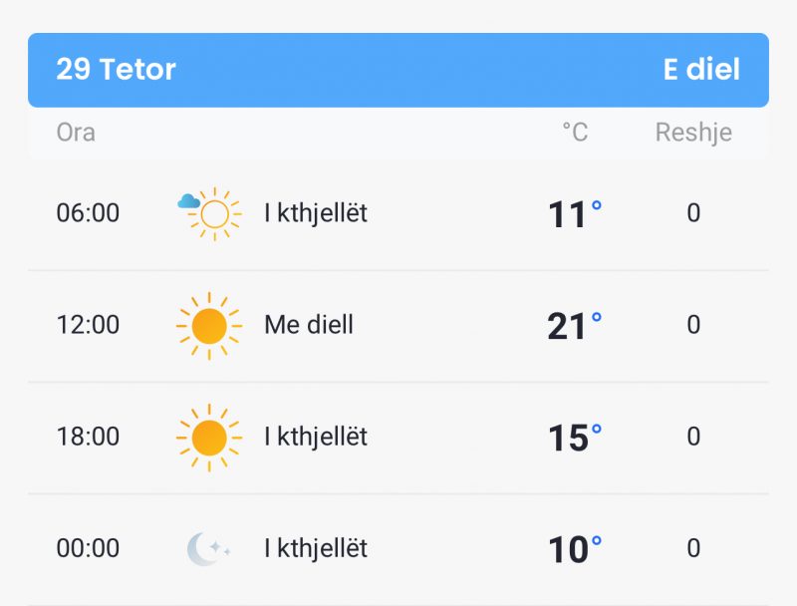Open the 06:00 forecast row time

pos(88,213)
